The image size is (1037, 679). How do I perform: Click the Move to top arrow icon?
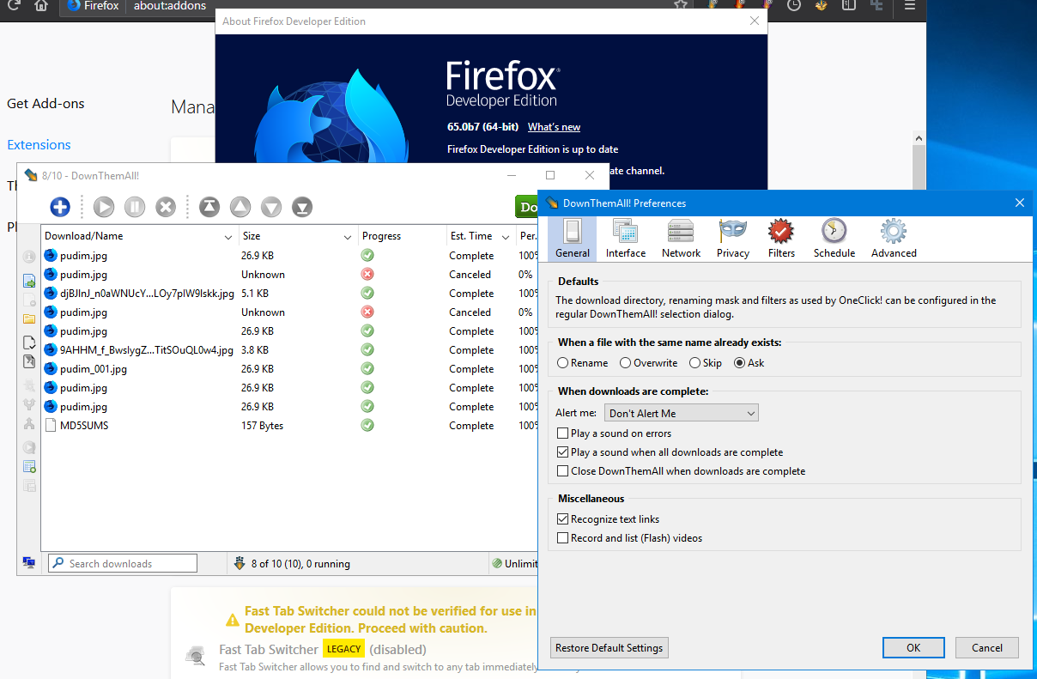pyautogui.click(x=209, y=206)
